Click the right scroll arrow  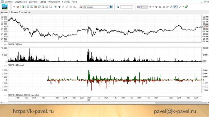tap(208, 103)
